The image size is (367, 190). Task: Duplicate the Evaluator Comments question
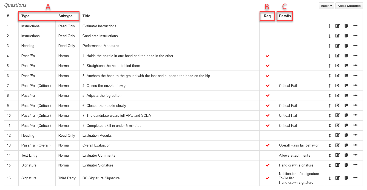(x=346, y=155)
